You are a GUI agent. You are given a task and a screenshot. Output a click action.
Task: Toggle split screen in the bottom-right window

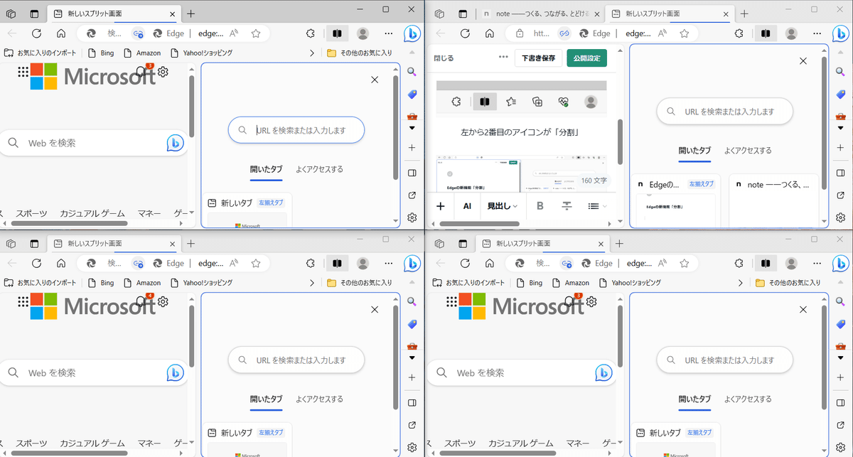point(765,263)
